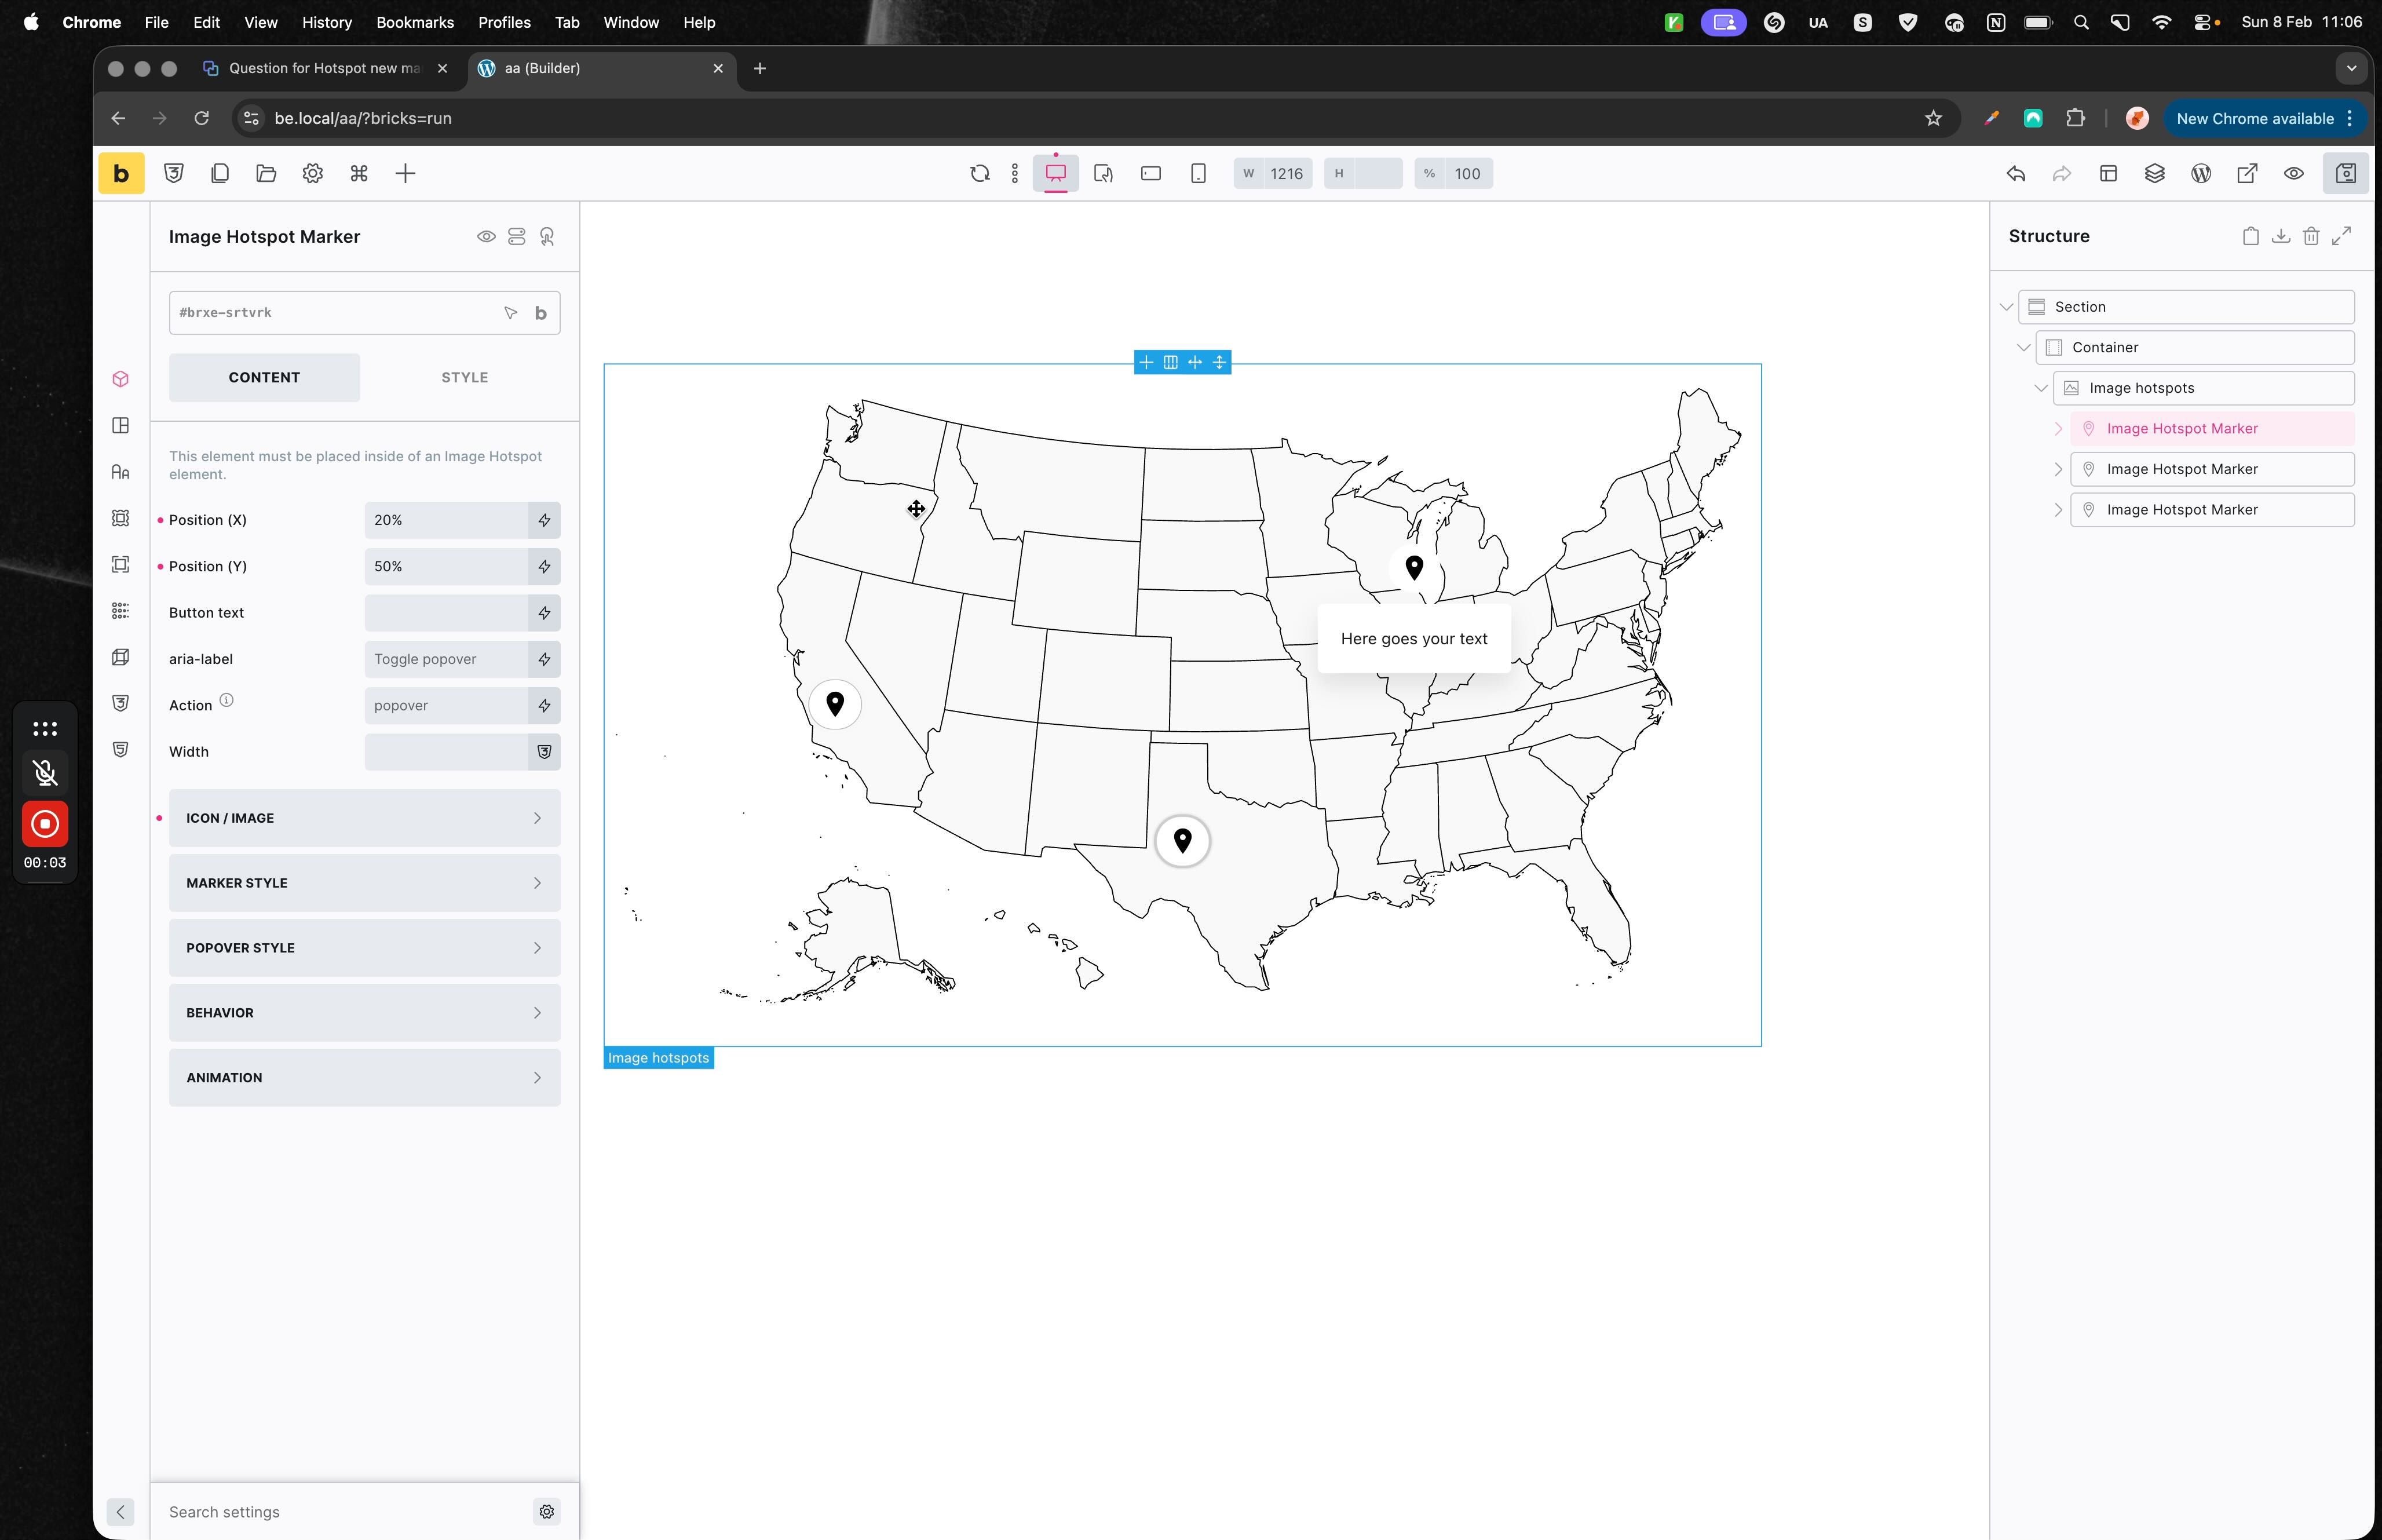Open the History menu in menu bar
The height and width of the screenshot is (1540, 2382).
tap(327, 22)
